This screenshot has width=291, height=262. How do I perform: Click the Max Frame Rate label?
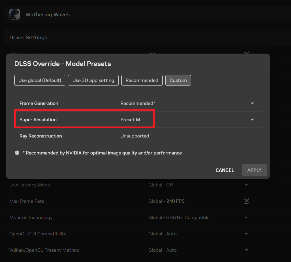(27, 201)
